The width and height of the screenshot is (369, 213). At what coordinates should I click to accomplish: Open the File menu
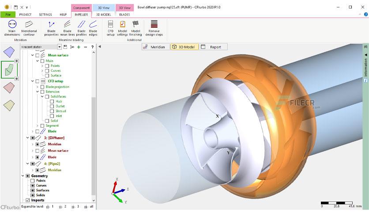coord(8,15)
